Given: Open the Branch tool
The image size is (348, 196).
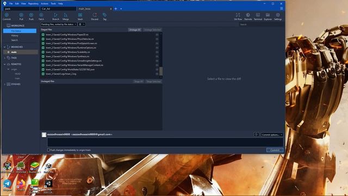Looking at the screenshot, I should pyautogui.click(x=55, y=16).
